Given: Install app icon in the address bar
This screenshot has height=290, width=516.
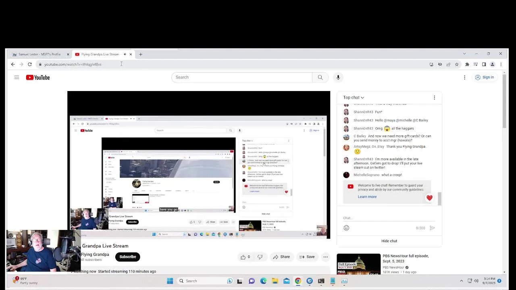Looking at the screenshot, I should point(431,64).
